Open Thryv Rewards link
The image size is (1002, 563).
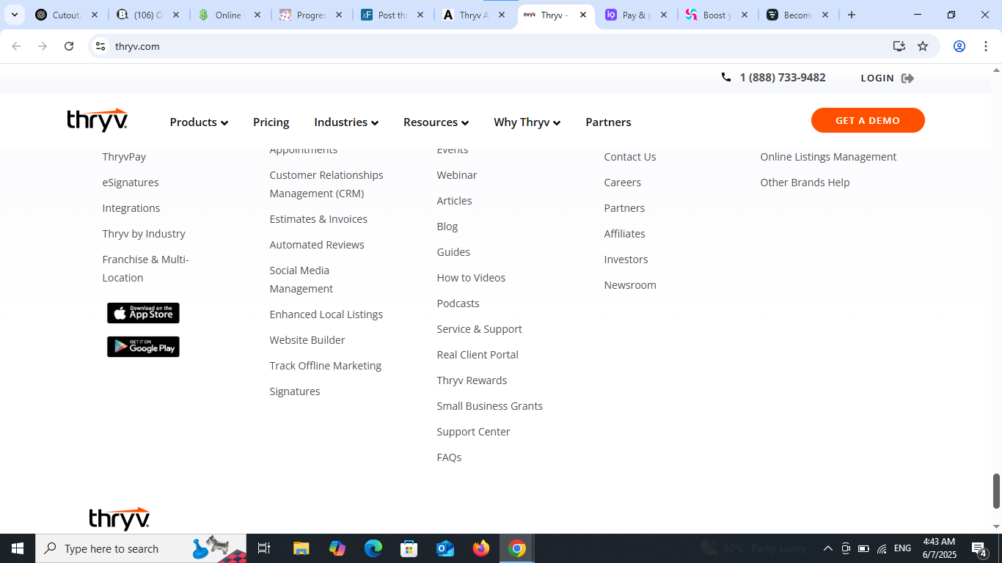472,380
